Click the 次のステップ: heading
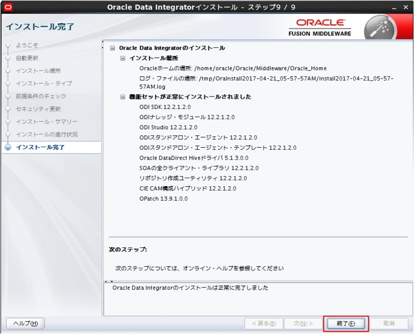Screen dimensions: 414x334 [x=128, y=249]
